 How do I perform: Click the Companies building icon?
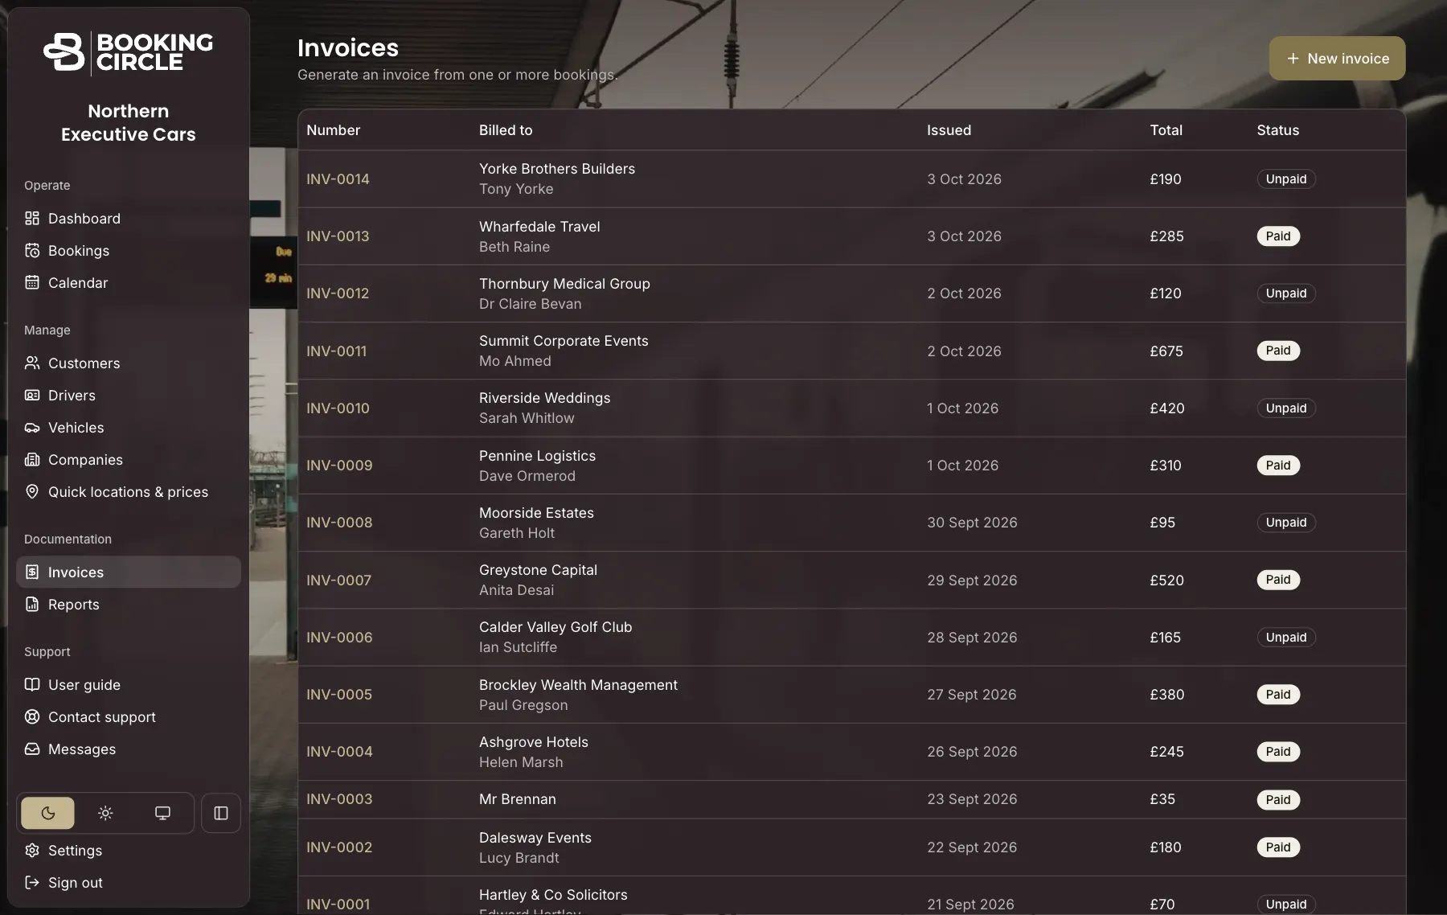[x=32, y=459]
